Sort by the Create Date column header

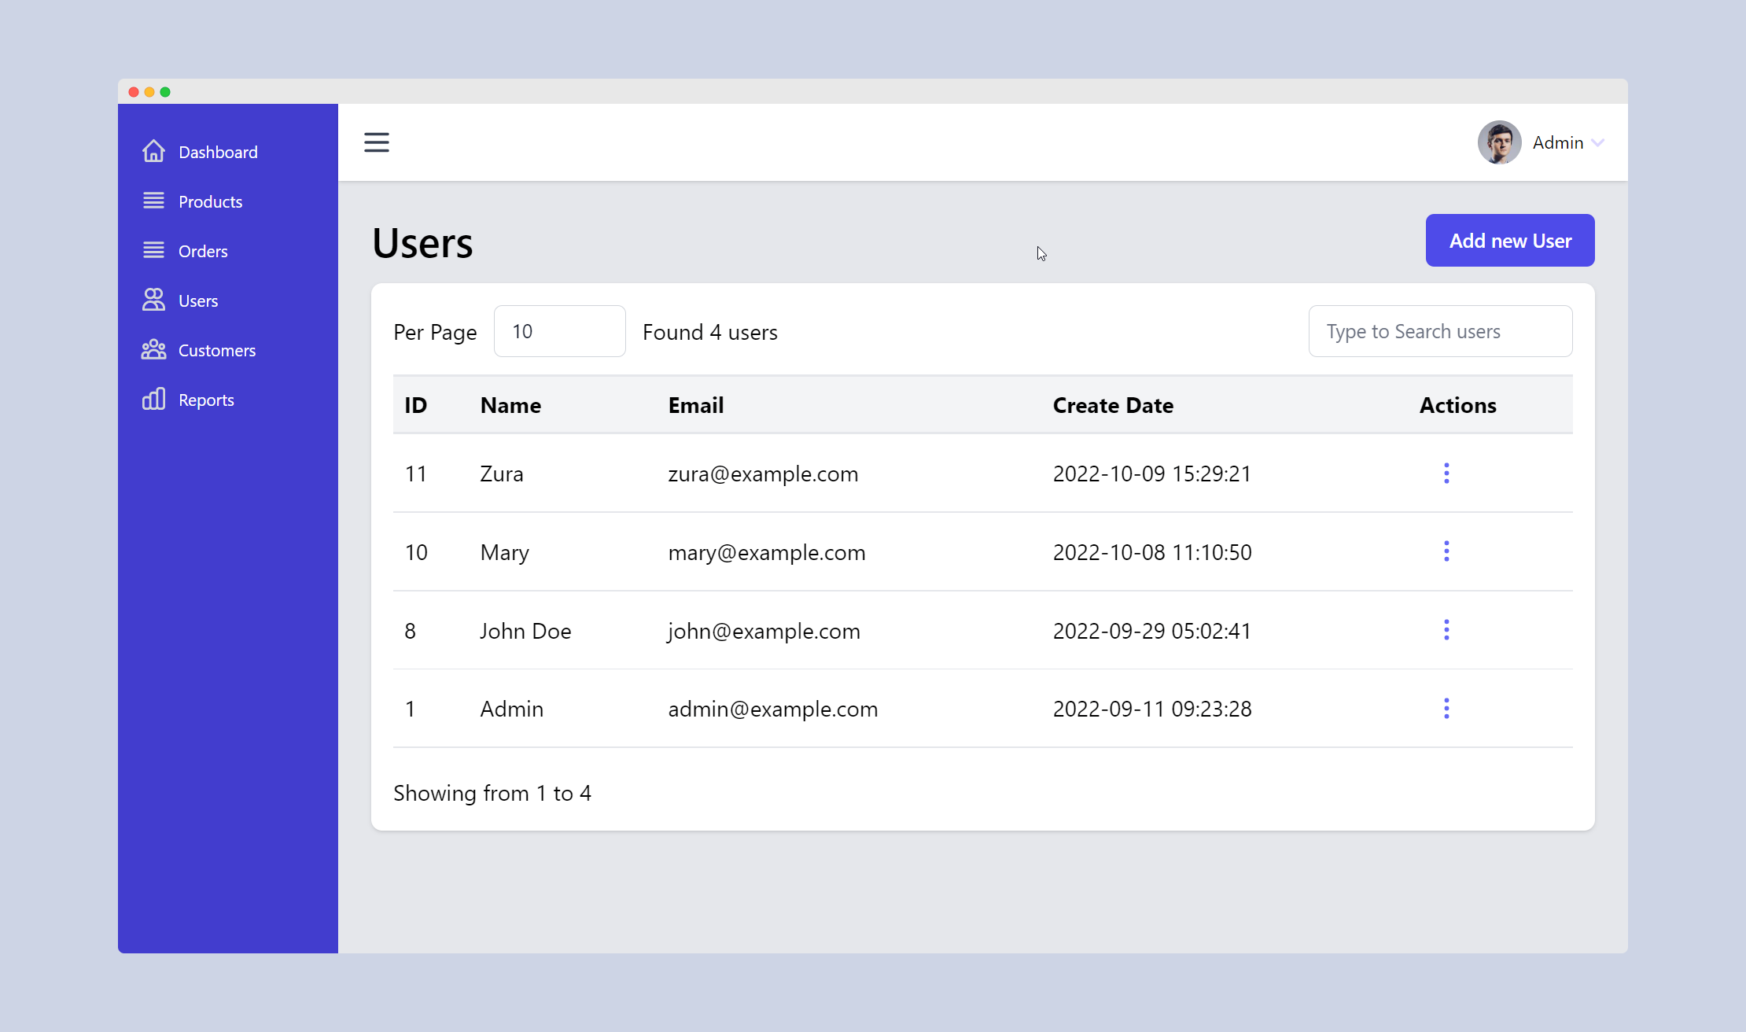click(1113, 405)
